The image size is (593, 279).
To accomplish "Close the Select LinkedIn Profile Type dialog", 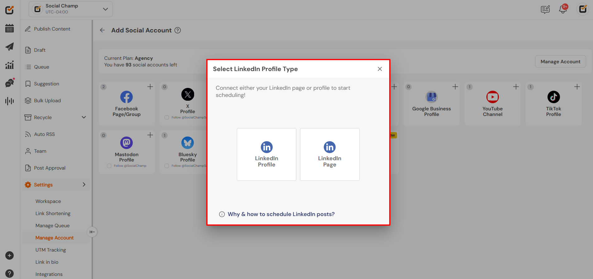I will point(380,69).
